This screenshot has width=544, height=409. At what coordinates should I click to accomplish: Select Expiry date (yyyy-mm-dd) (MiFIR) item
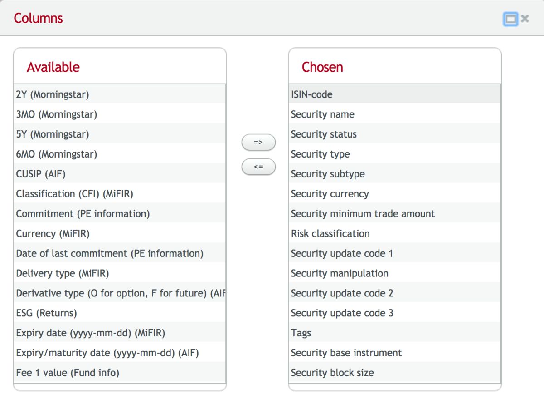point(91,333)
